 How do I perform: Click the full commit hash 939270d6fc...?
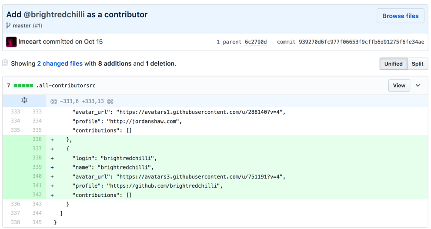[361, 42]
